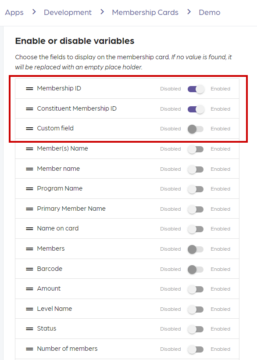Navigate to Membership Cards breadcrumb

click(145, 12)
